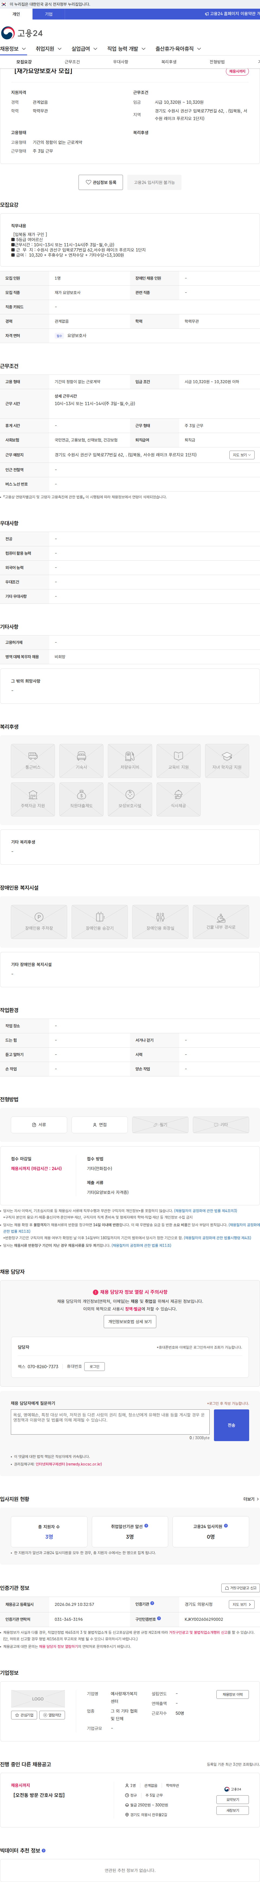Click the company LOGO placeholder image
The width and height of the screenshot is (260, 1882).
click(x=38, y=1699)
